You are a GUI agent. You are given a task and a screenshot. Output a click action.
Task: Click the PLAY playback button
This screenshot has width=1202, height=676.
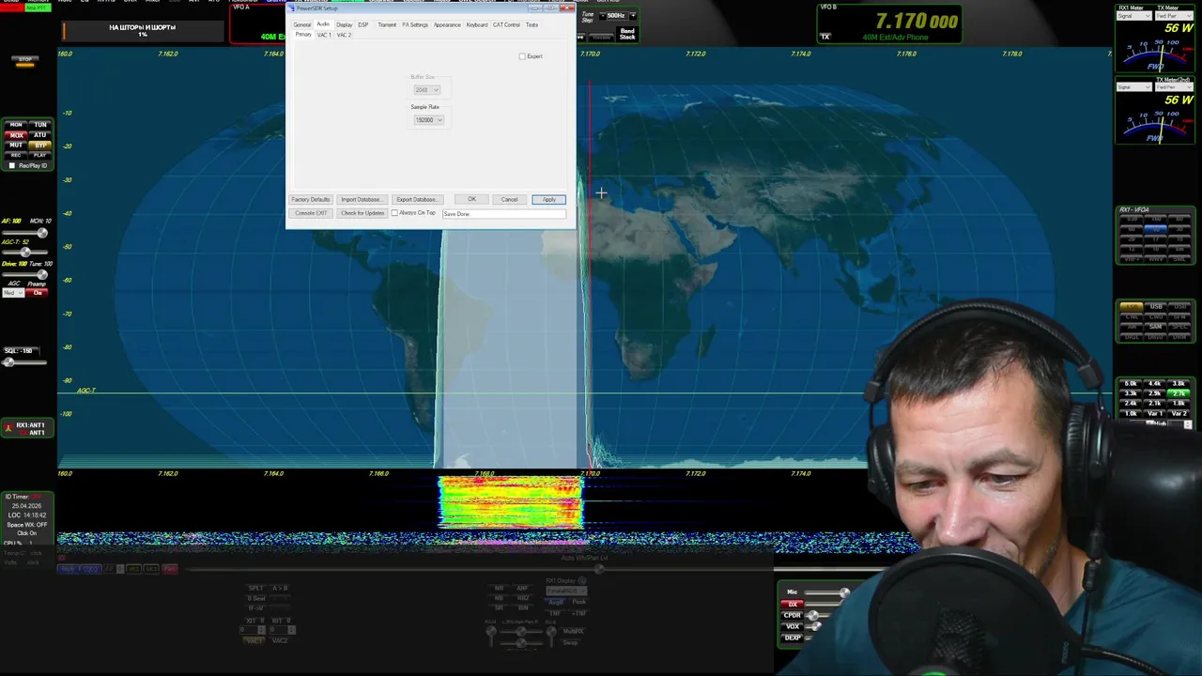[x=40, y=155]
